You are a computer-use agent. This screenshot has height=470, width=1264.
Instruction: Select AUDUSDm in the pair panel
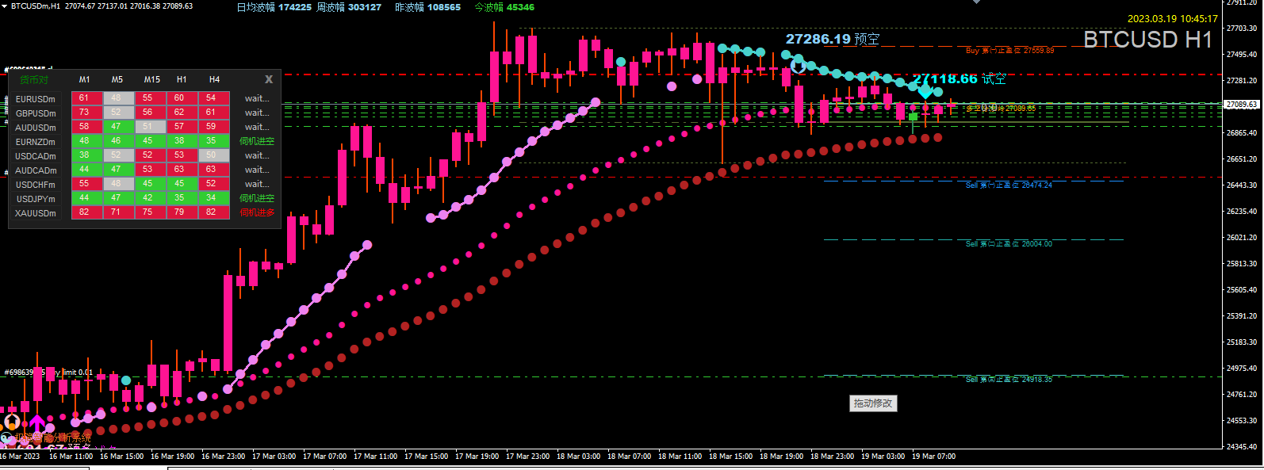36,128
